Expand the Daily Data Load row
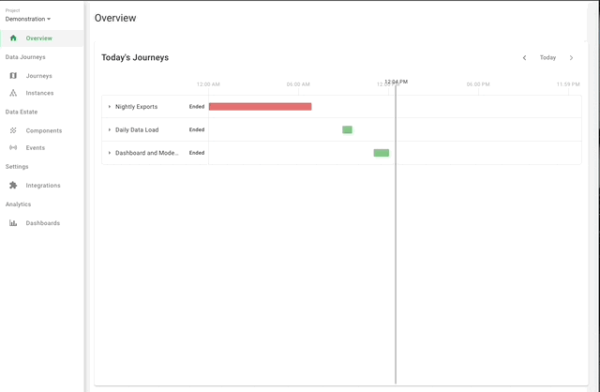600x392 pixels. pyautogui.click(x=109, y=129)
